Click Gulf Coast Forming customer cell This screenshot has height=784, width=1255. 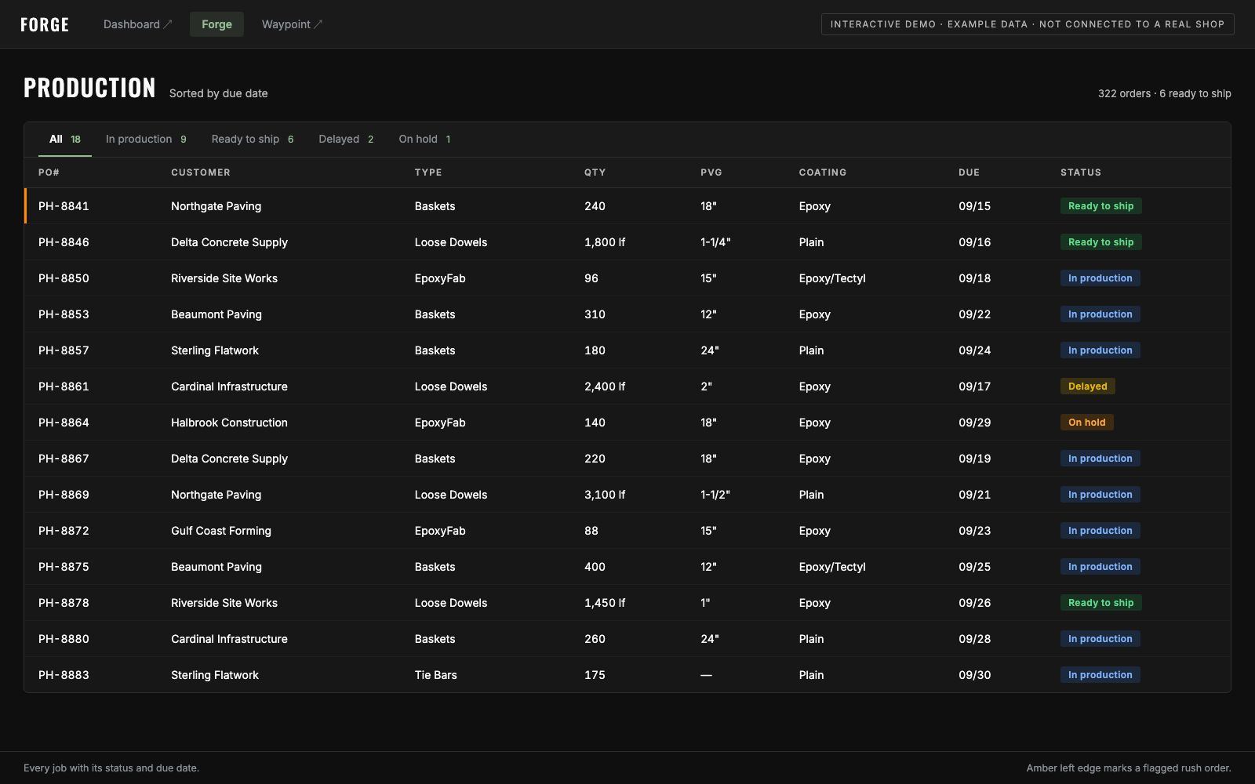221,531
